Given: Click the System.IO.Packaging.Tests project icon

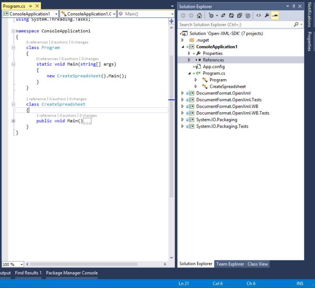Looking at the screenshot, I should tap(192, 126).
